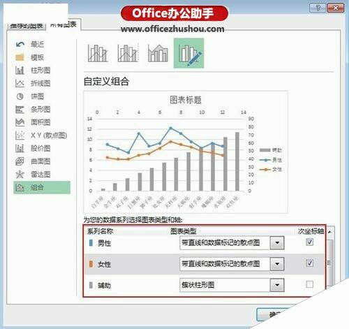The image size is (349, 329).
Task: Click the 次坐标轴 column header
Action: coord(311,231)
